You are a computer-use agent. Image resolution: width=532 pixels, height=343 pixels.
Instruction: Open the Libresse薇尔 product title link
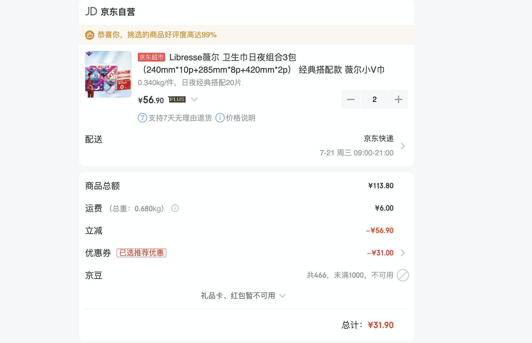(261, 63)
